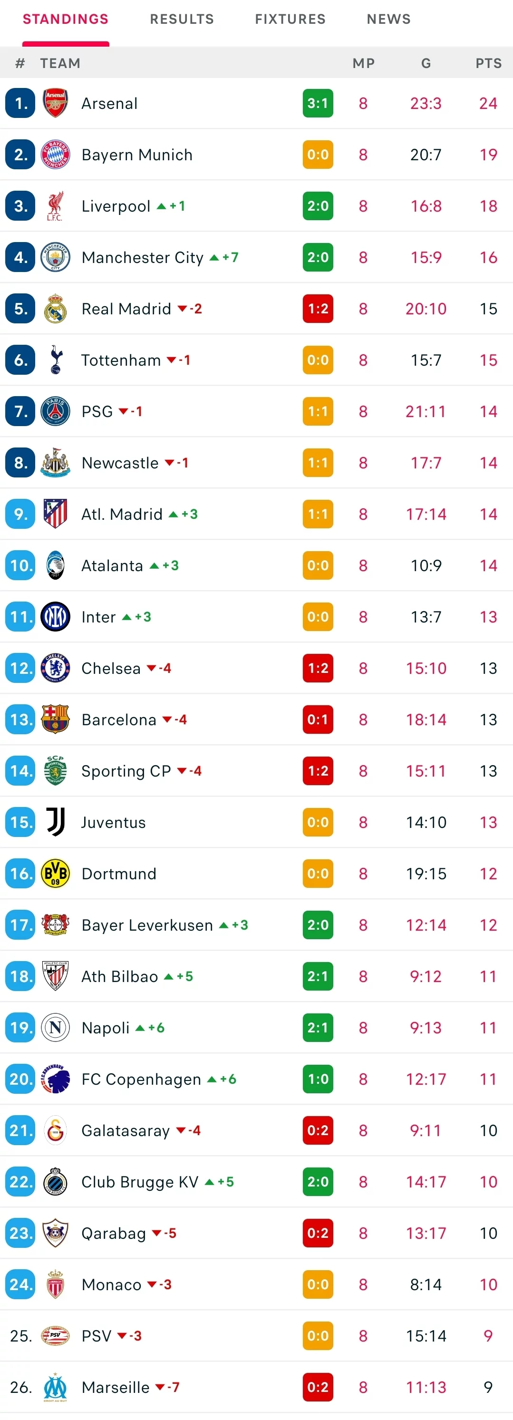
Task: Open the Bayern Munich logo
Action: pos(55,155)
